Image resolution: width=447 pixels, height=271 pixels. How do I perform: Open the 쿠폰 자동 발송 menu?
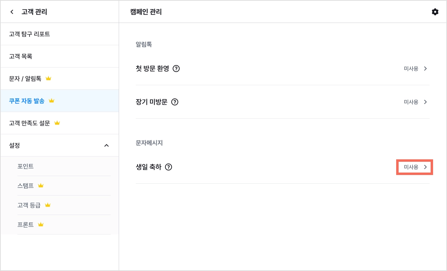pos(60,101)
